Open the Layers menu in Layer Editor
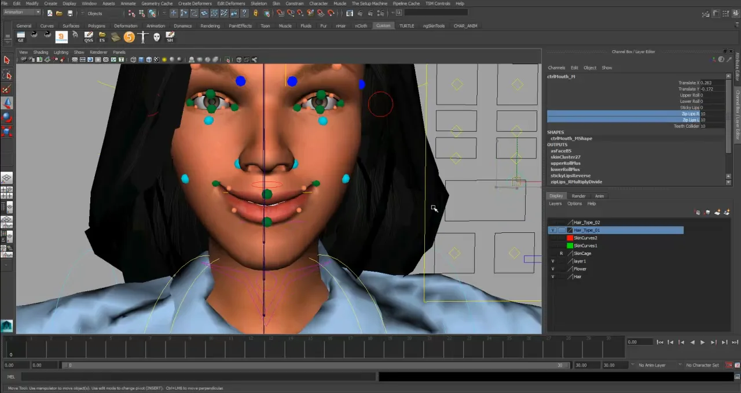The height and width of the screenshot is (393, 741). pos(555,203)
